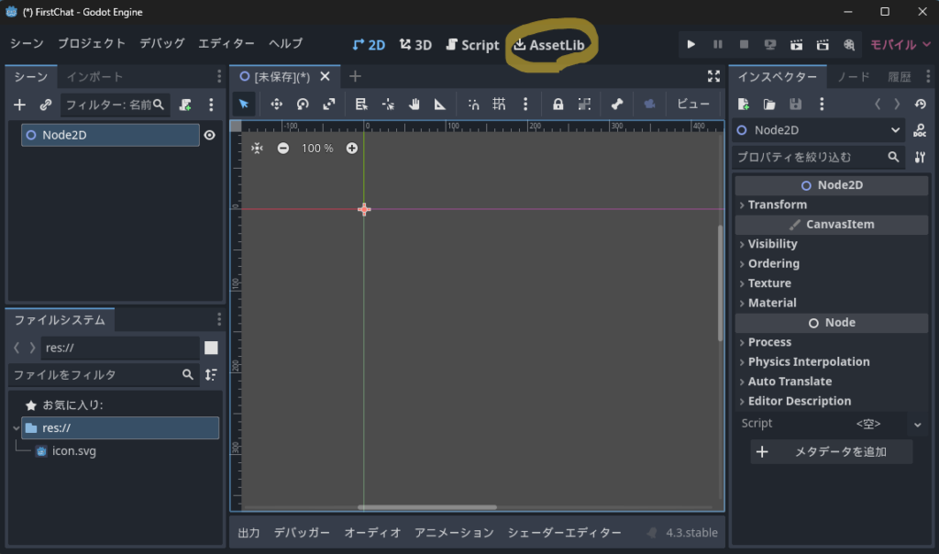
Task: Expand the Process section
Action: point(831,342)
